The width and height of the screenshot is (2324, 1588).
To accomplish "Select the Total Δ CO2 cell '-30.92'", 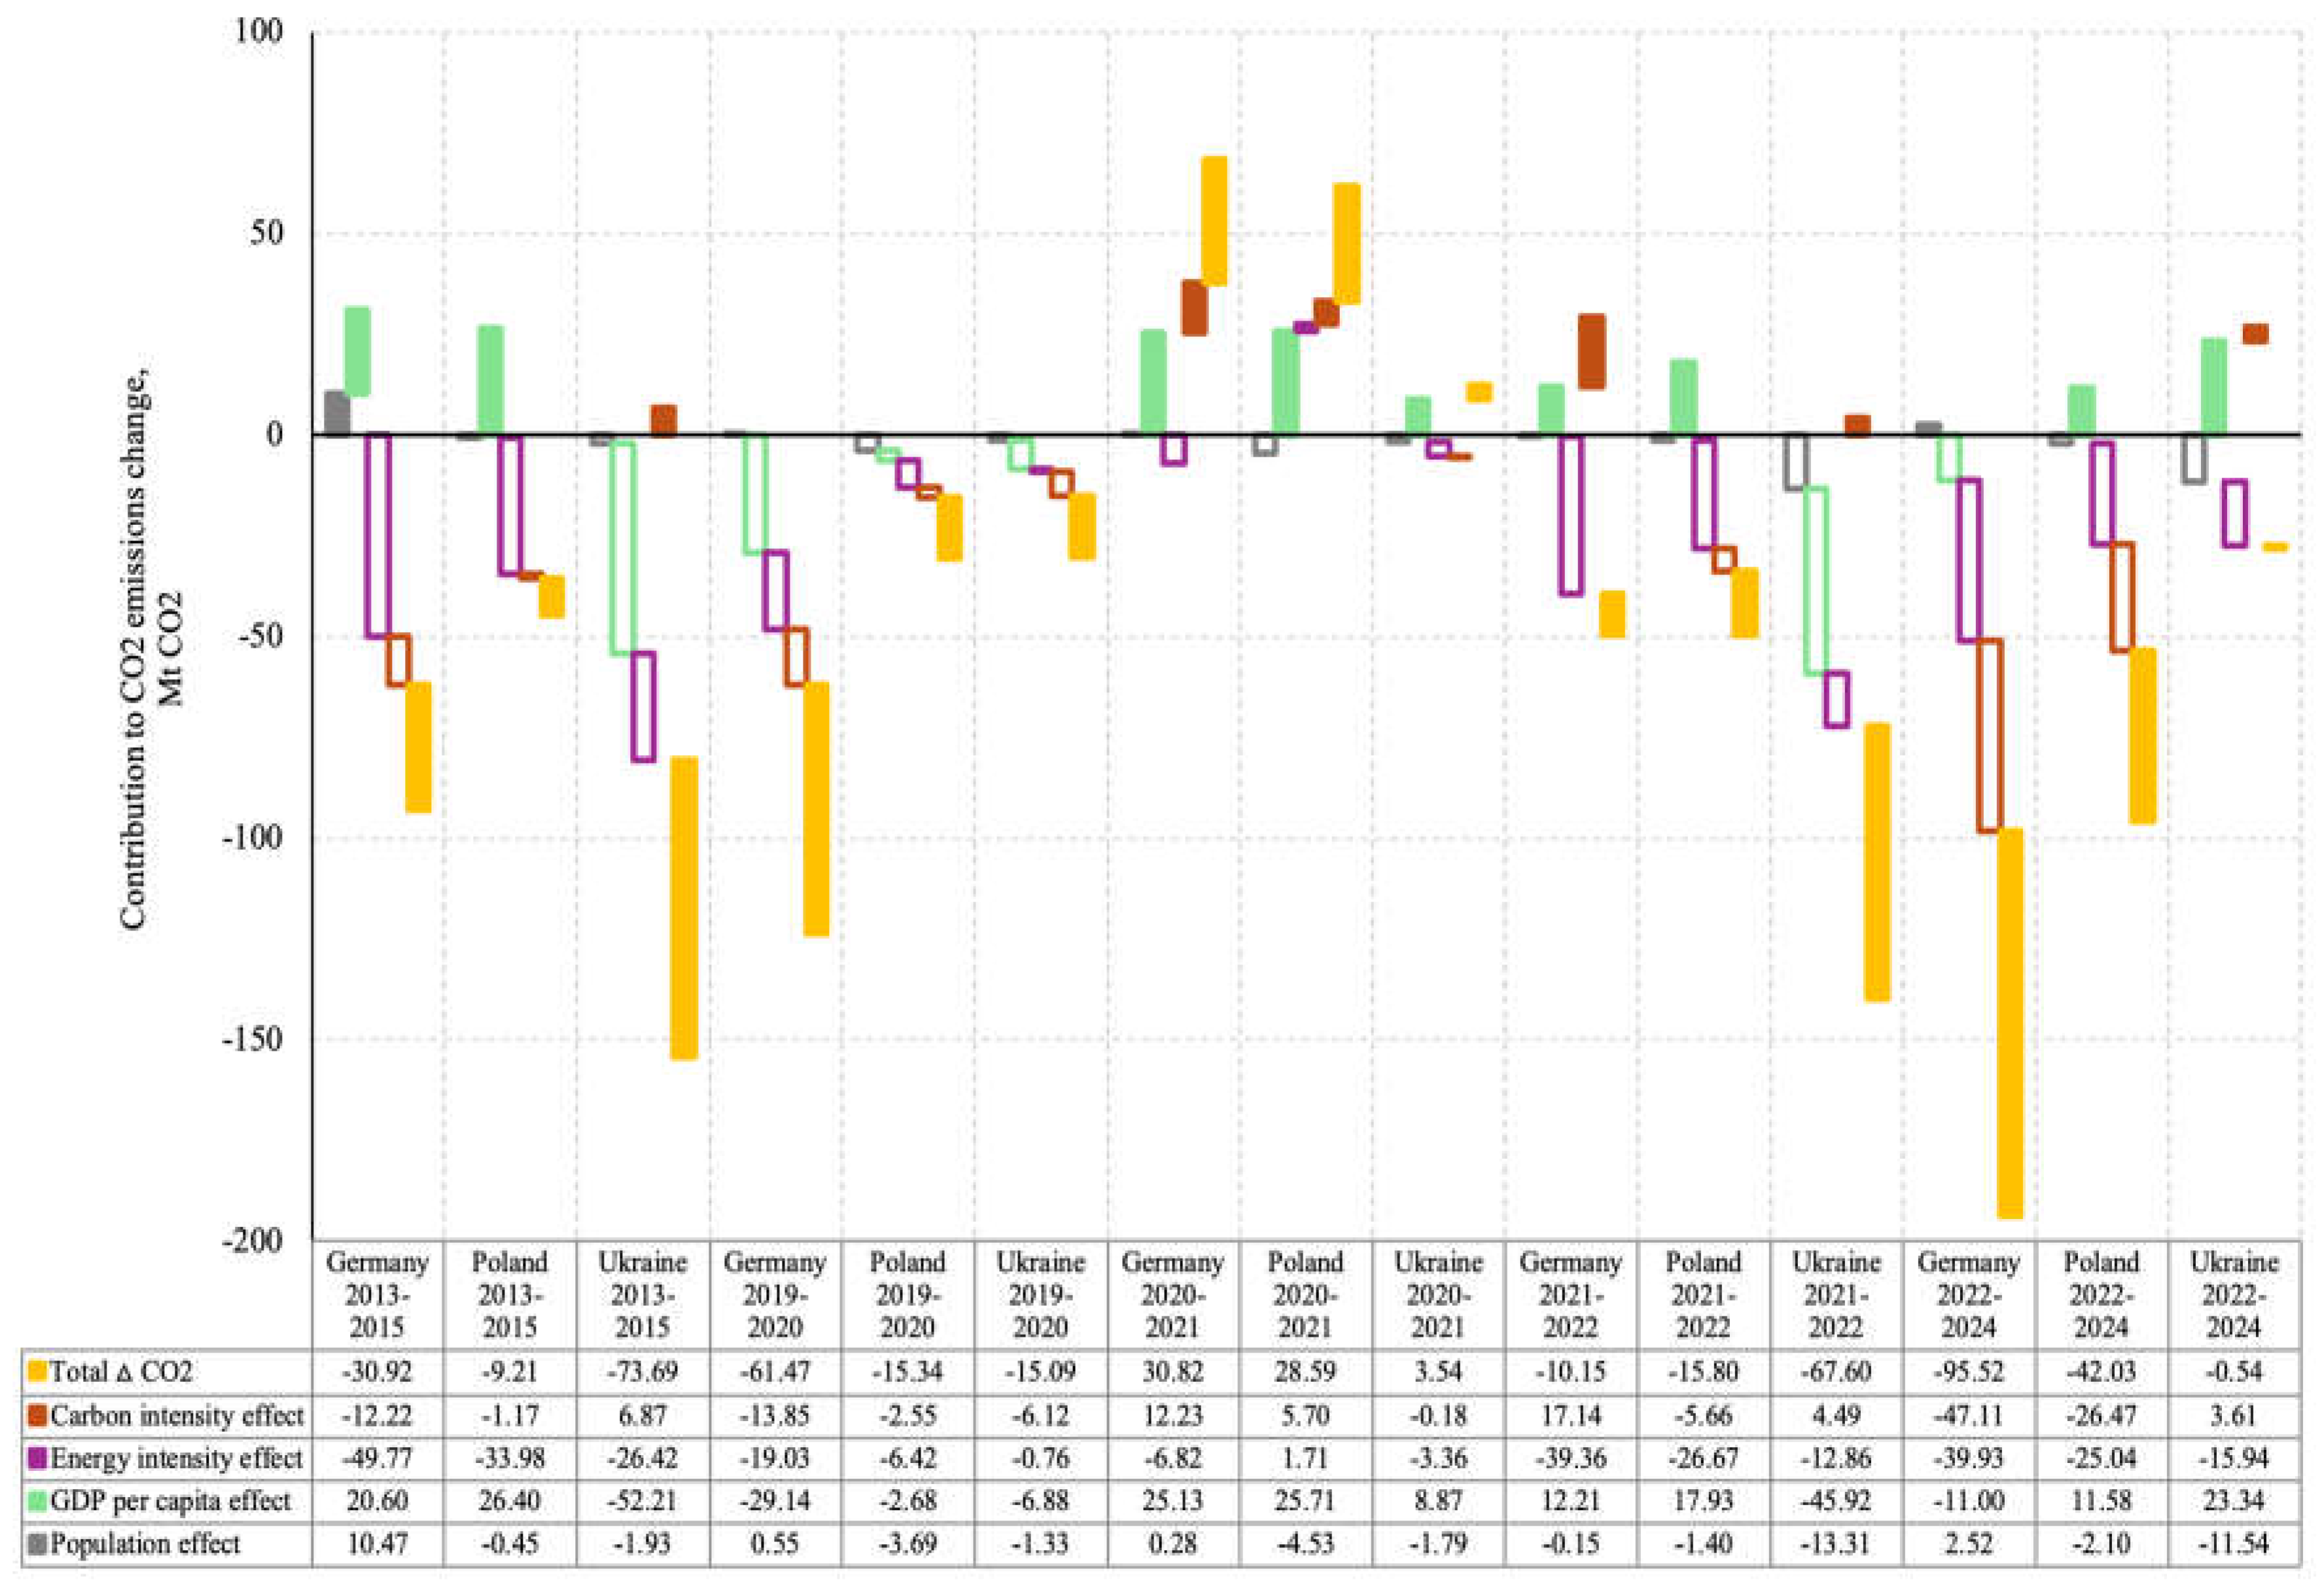I will (x=377, y=1371).
